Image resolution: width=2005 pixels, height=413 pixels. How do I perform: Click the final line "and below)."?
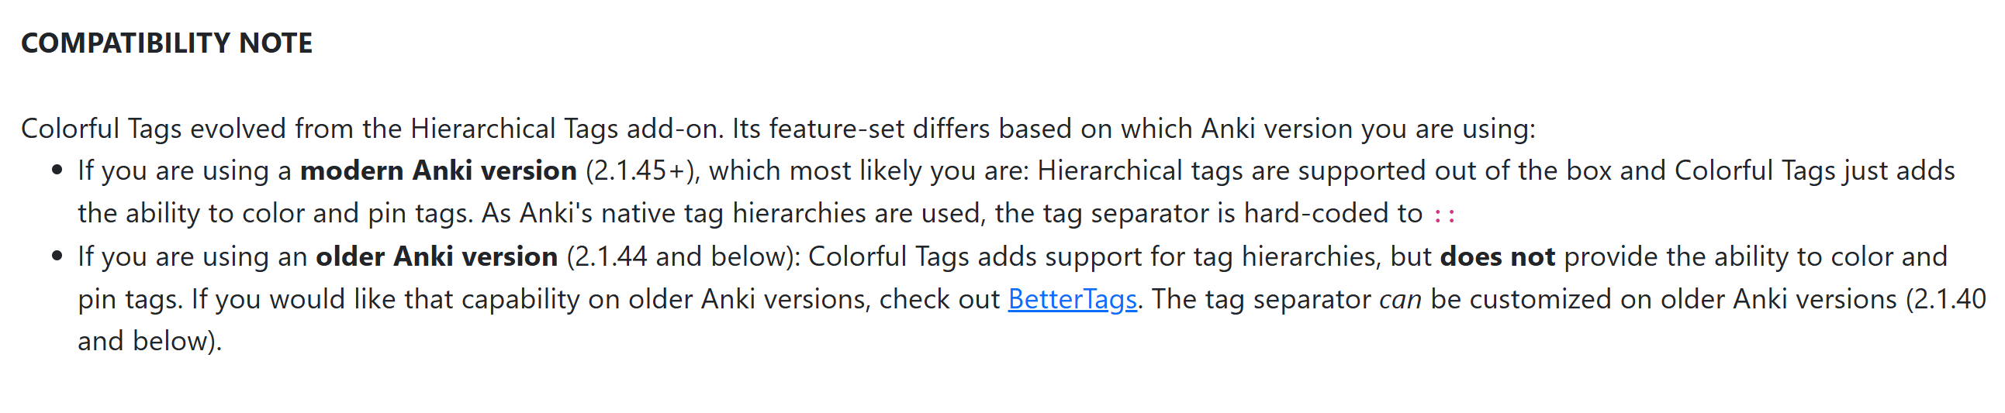click(150, 342)
